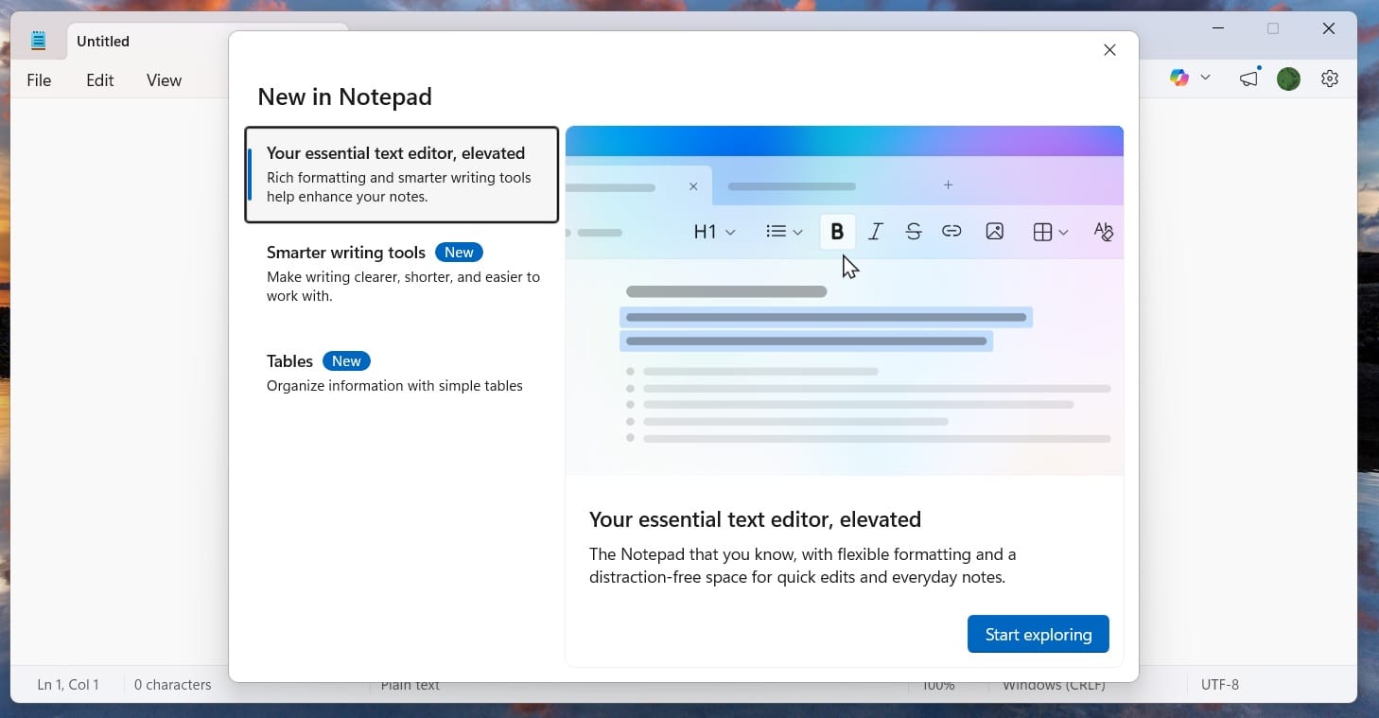Click the Notepad application icon

point(38,40)
